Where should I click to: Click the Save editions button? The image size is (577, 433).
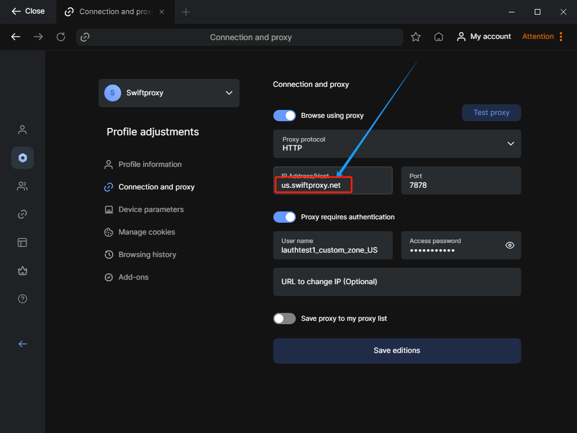point(397,351)
